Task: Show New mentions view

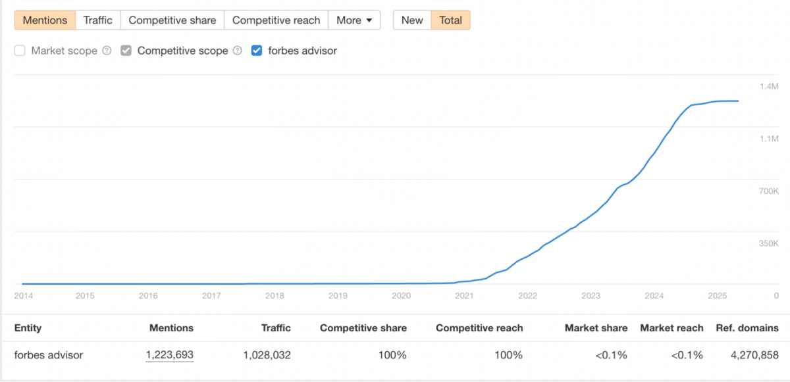Action: [x=412, y=20]
